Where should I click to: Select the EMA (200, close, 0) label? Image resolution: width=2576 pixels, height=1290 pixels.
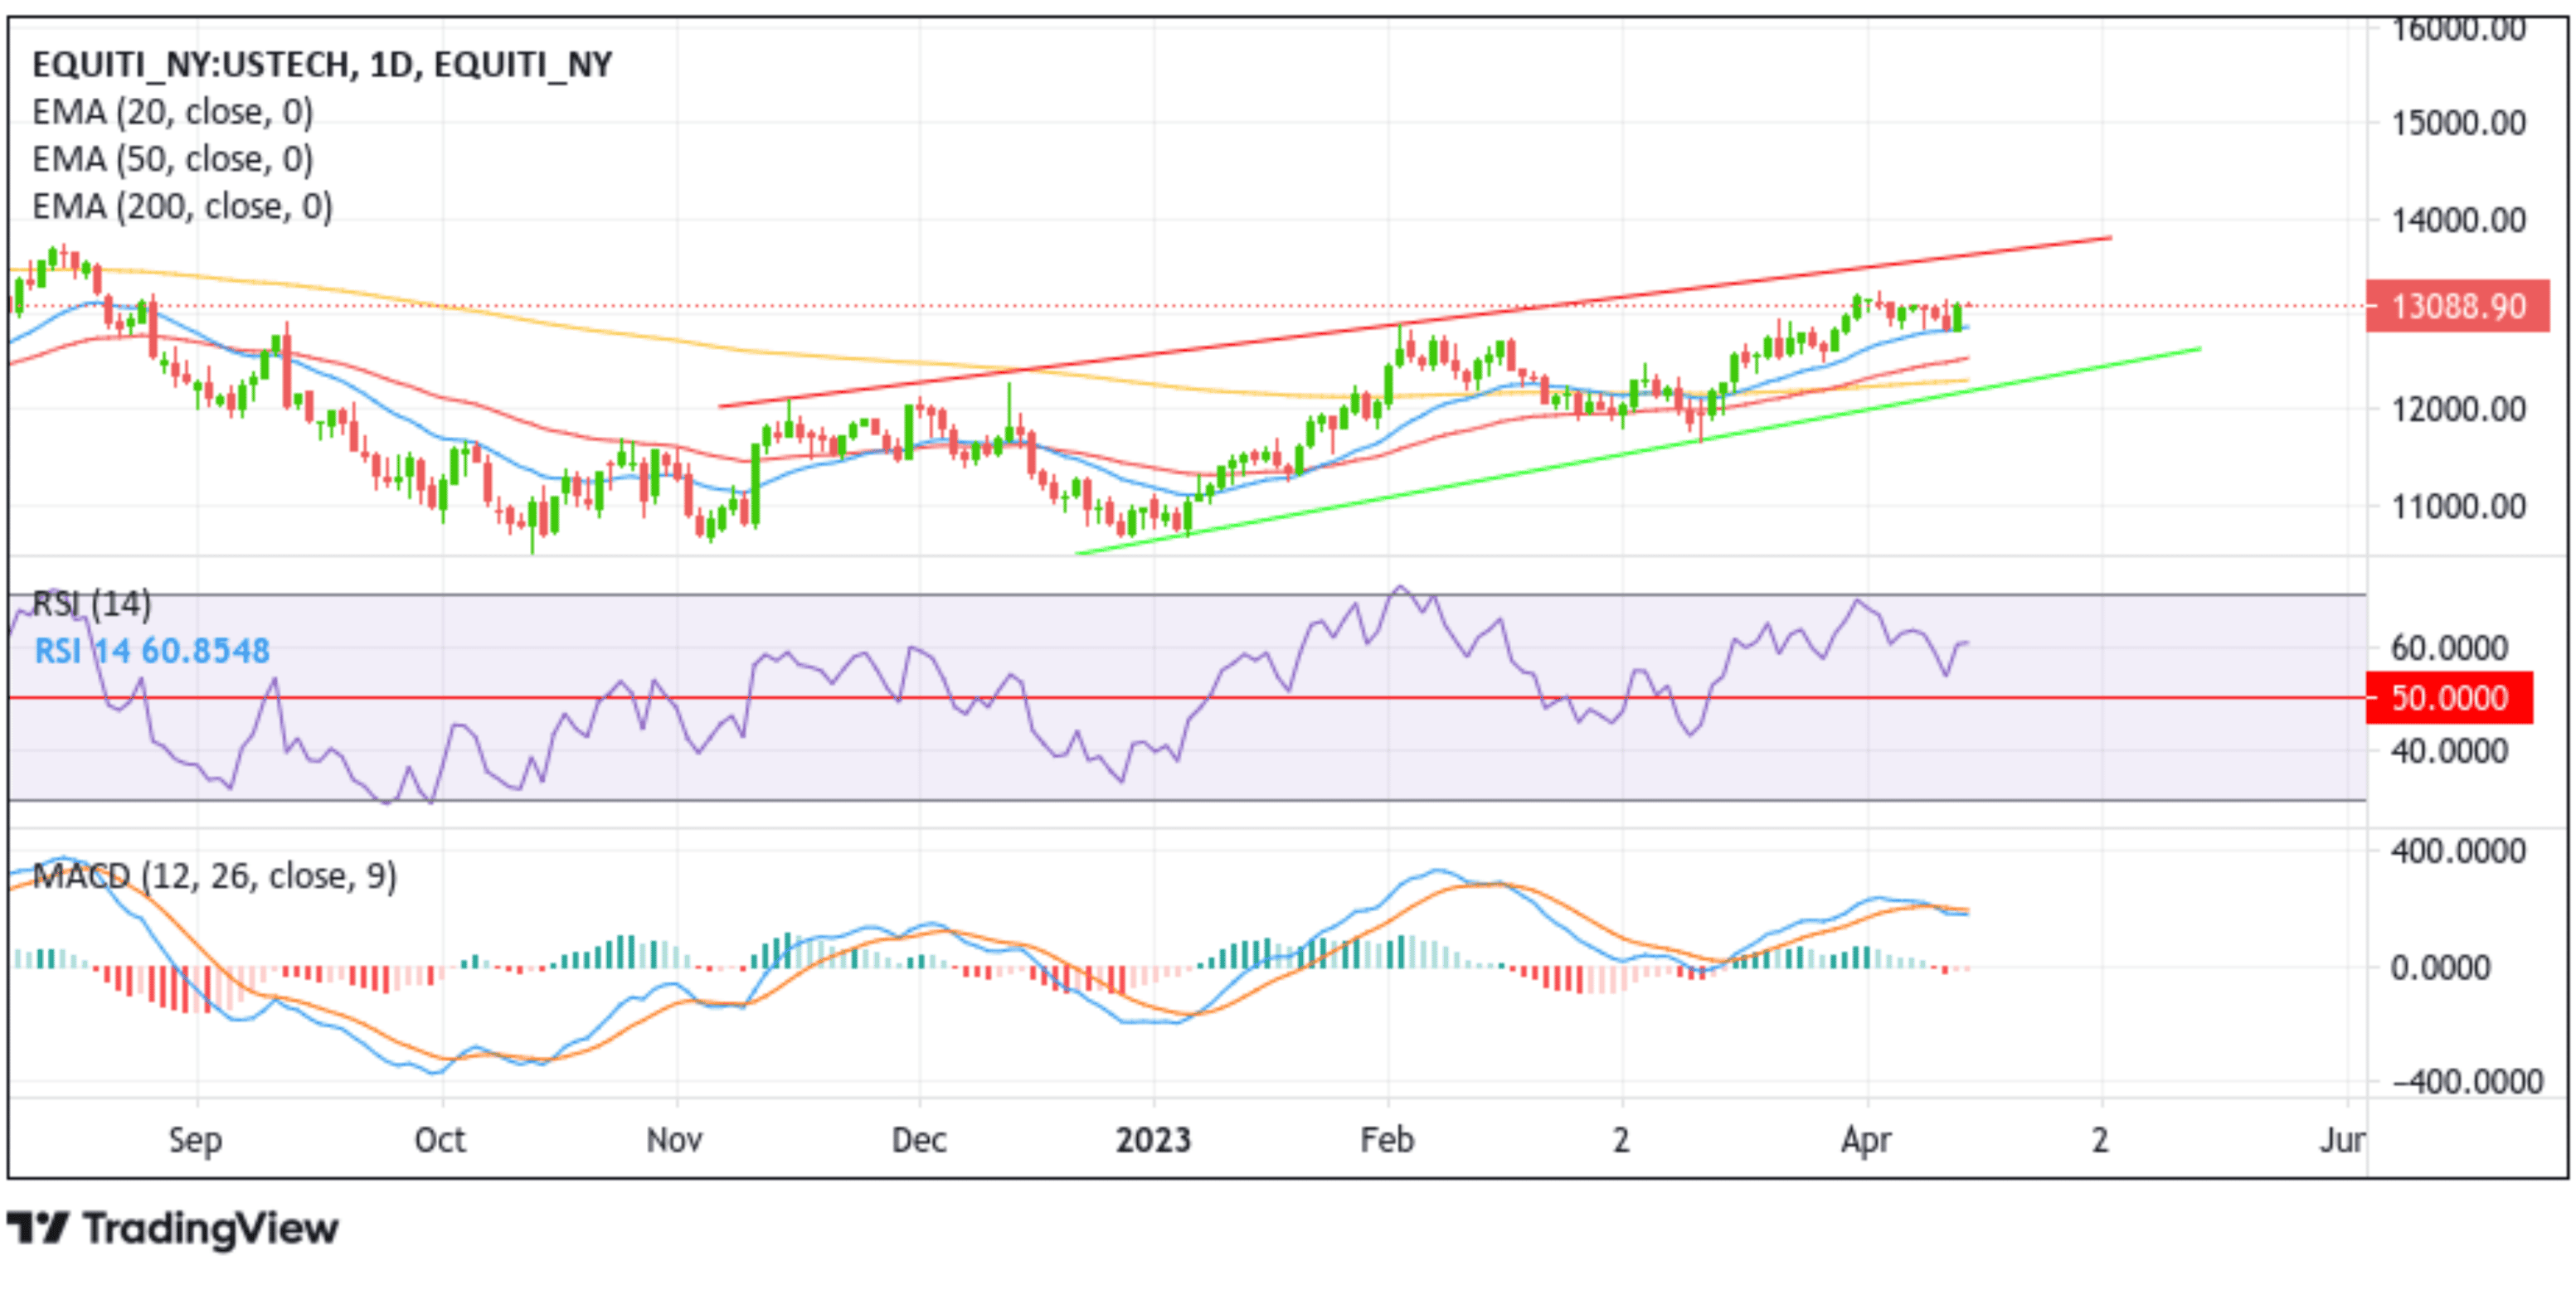tap(183, 206)
